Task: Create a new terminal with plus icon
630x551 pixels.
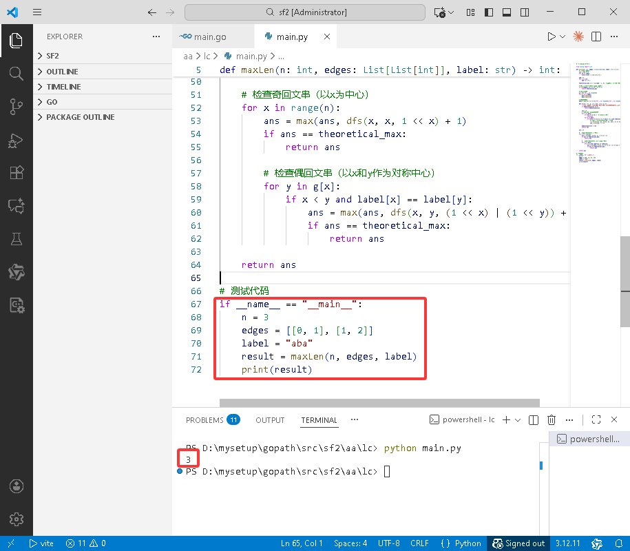Action: 506,420
